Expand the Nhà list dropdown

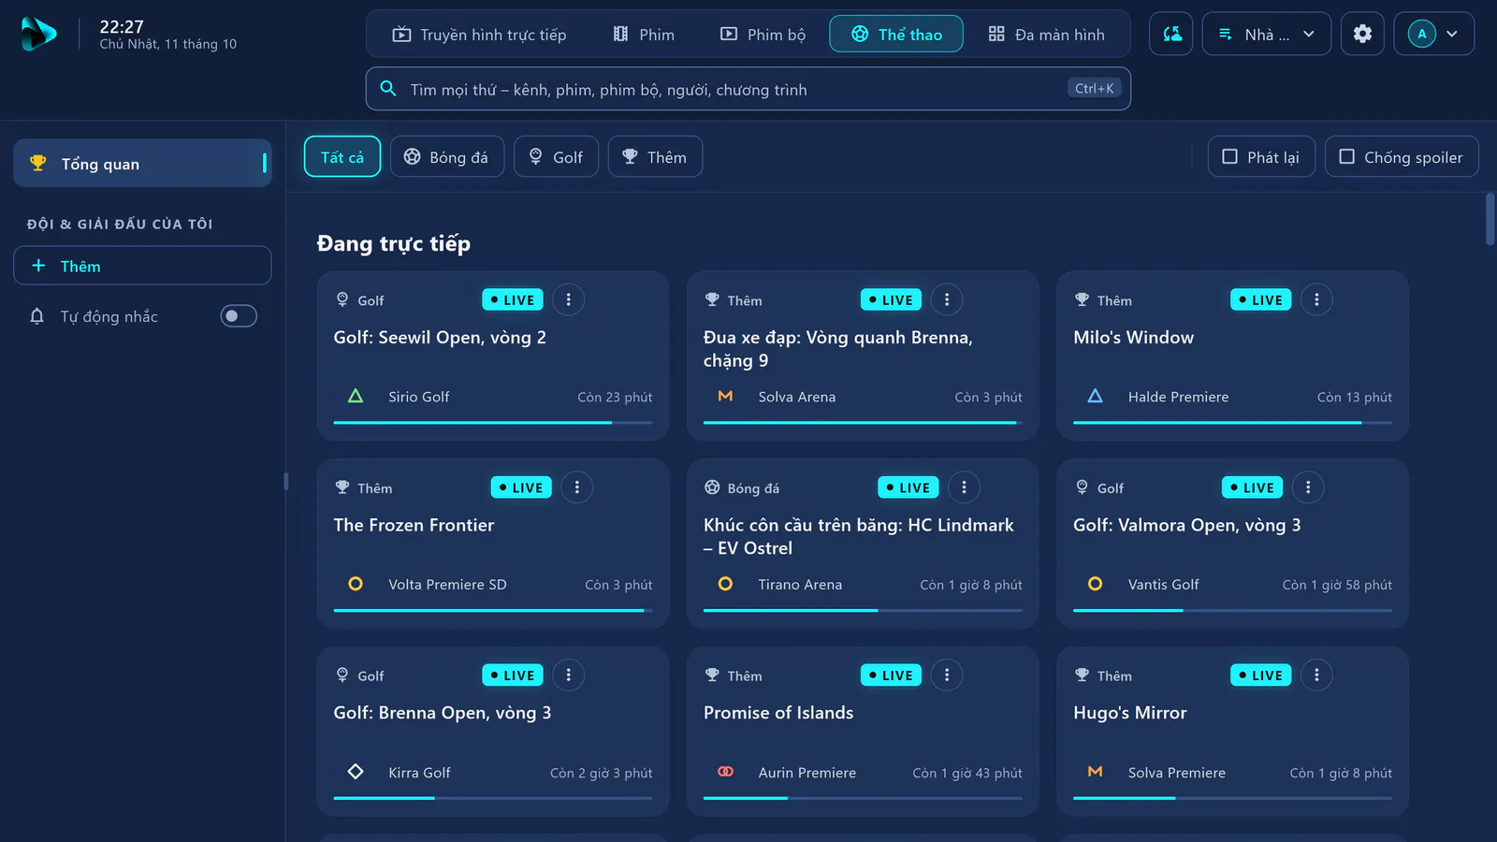(1267, 34)
